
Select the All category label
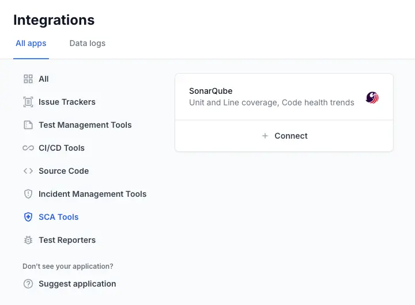pyautogui.click(x=44, y=79)
